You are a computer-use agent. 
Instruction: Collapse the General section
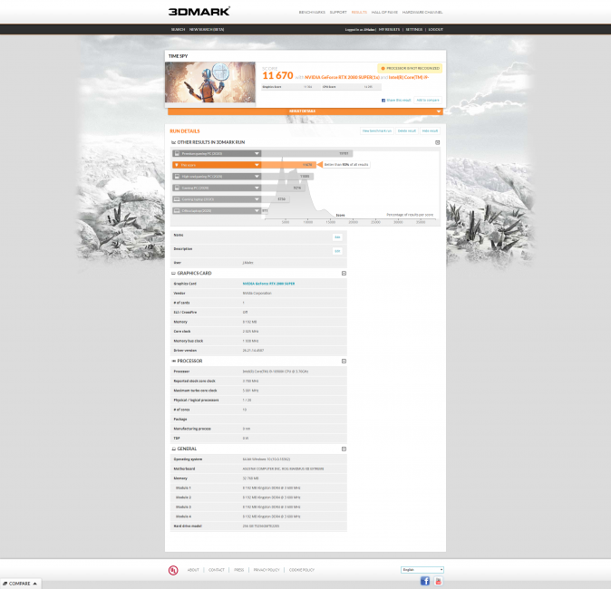[344, 449]
